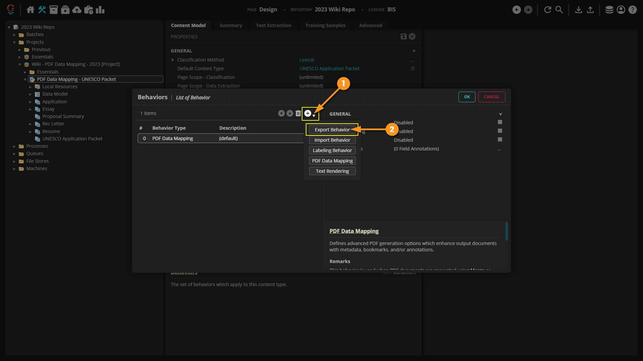The width and height of the screenshot is (643, 361).
Task: Collapse the Projects folder in tree
Action: point(14,42)
